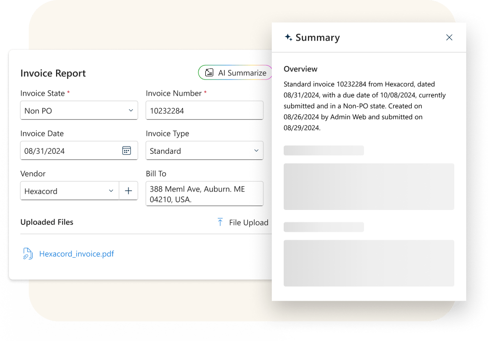Click the sparkle icon beside Summary
The width and height of the screenshot is (491, 341).
[288, 38]
